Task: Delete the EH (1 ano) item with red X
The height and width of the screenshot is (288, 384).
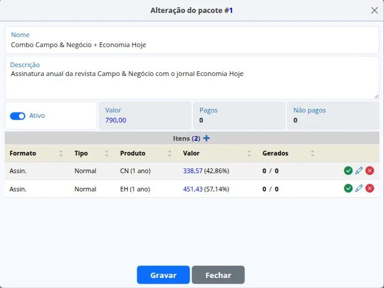Action: pos(369,188)
